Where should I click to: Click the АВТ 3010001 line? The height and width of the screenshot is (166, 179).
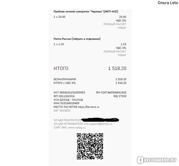[62, 111]
